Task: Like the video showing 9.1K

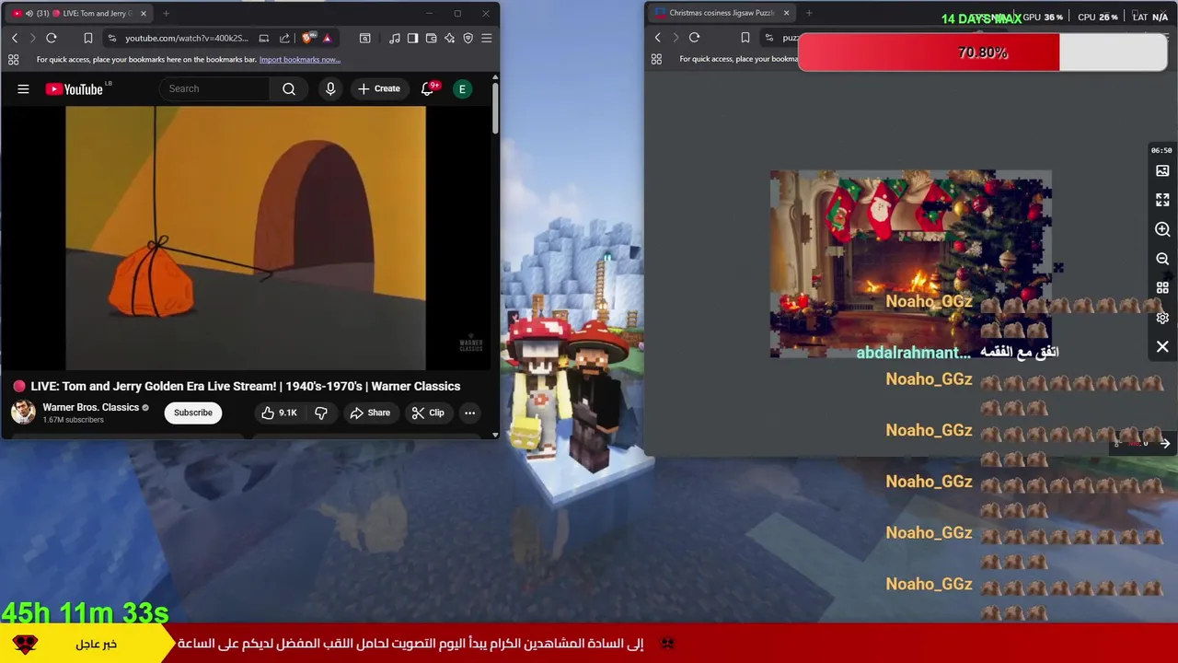Action: (279, 413)
